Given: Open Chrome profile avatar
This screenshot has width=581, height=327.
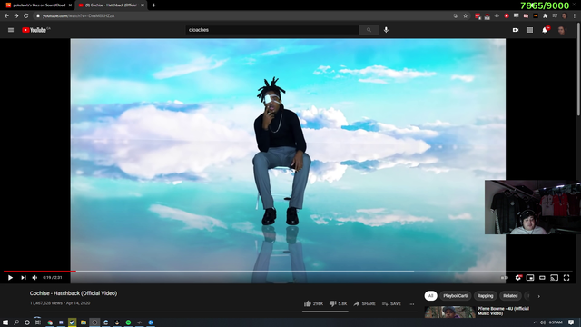Looking at the screenshot, I should (x=565, y=16).
